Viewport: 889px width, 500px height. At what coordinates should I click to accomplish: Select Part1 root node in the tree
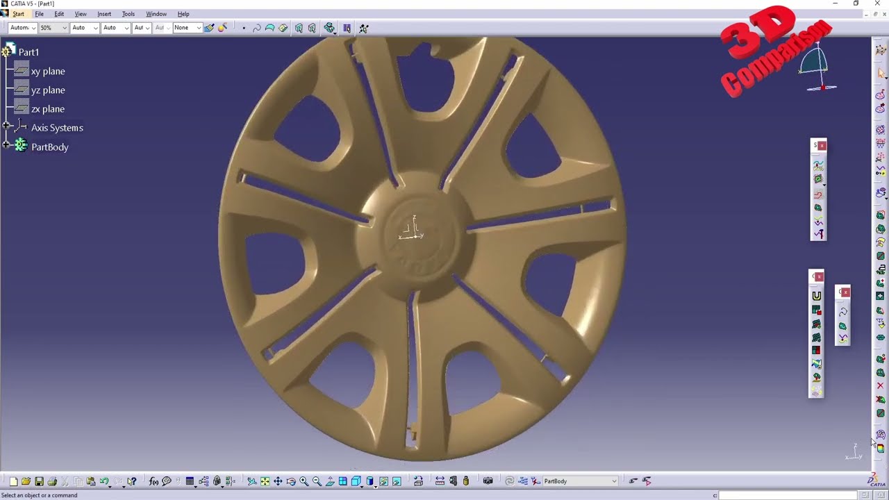tap(28, 52)
